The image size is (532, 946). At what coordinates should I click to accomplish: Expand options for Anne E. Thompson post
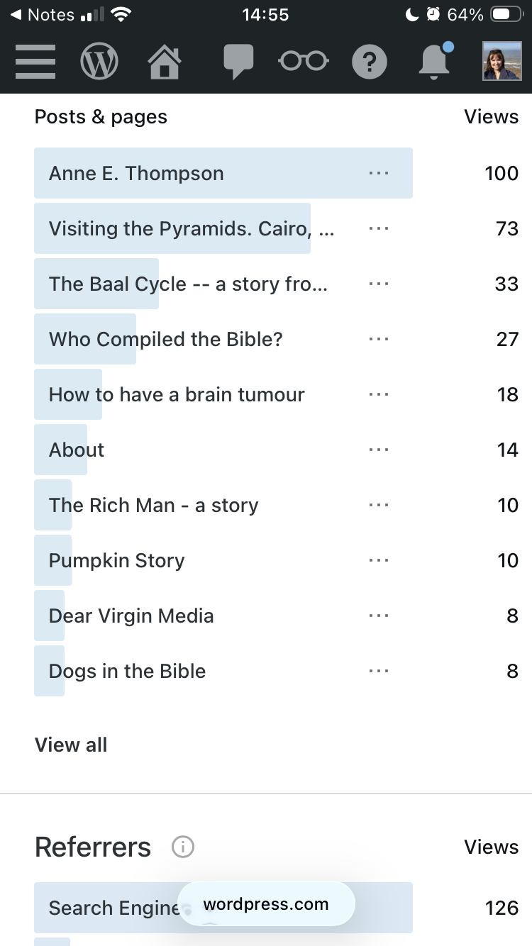[x=379, y=173]
